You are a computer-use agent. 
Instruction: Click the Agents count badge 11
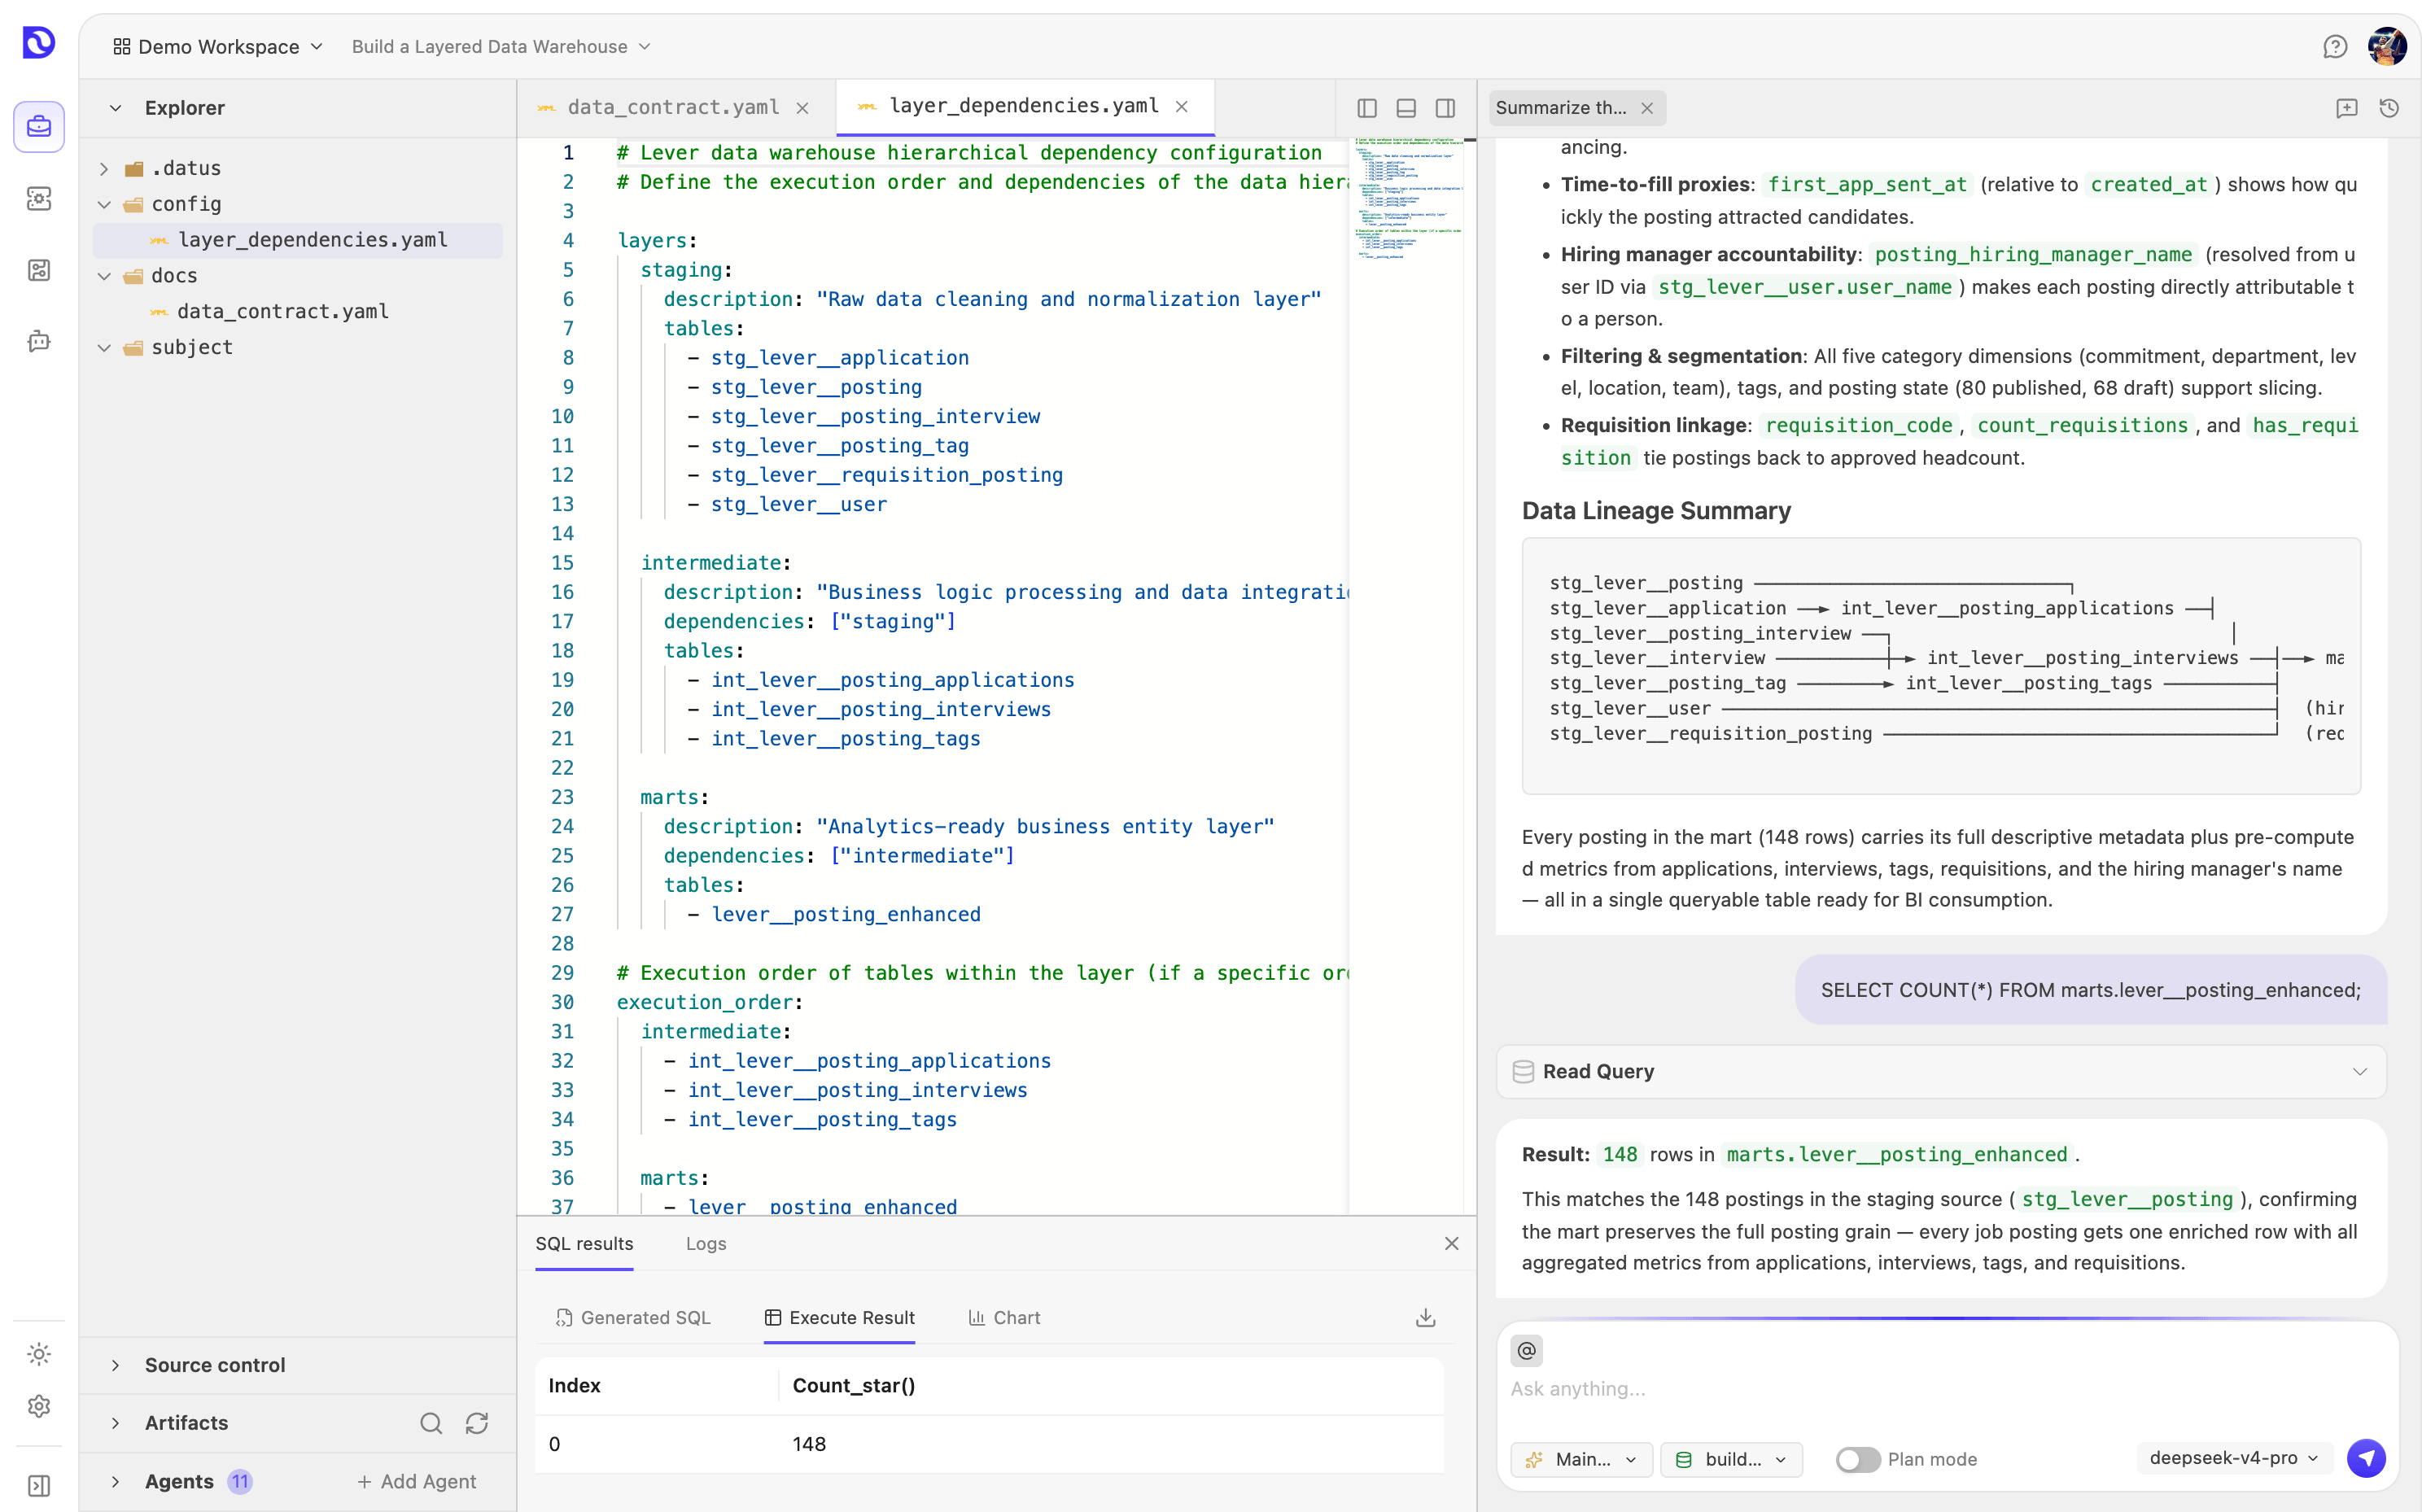pos(240,1482)
